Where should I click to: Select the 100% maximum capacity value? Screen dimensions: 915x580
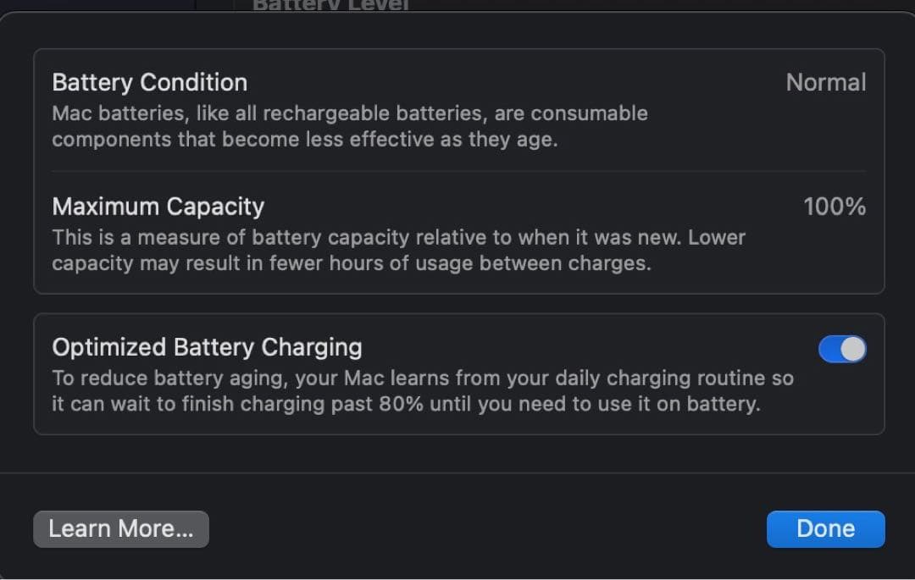834,207
